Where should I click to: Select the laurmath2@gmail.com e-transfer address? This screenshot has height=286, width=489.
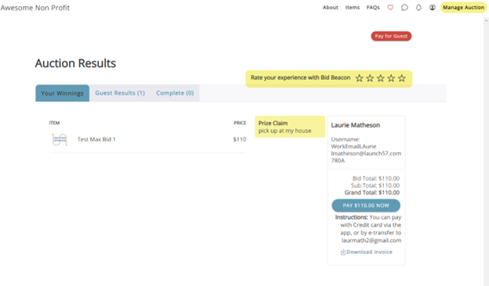coord(371,241)
